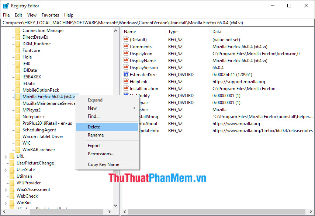The width and height of the screenshot is (315, 216).
Task: Click the folder icon of Wacom Tablet Driver
Action: coord(18,136)
